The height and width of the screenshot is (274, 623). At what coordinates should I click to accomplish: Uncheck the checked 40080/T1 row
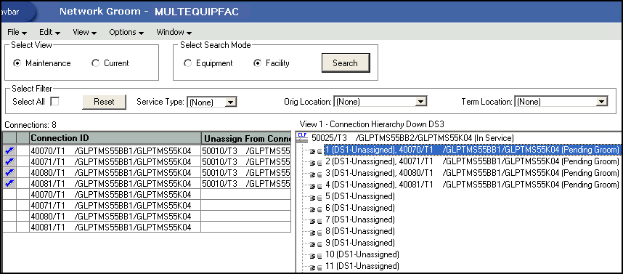coord(10,172)
